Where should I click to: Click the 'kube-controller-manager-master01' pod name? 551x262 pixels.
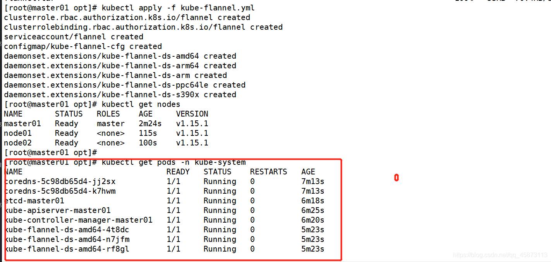click(x=78, y=220)
